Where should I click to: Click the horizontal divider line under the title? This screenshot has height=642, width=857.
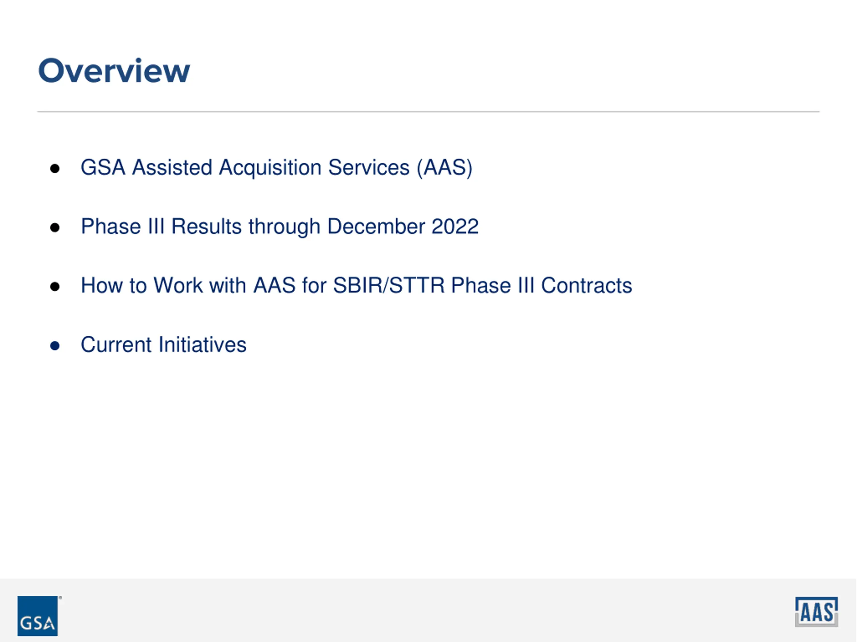tap(428, 112)
